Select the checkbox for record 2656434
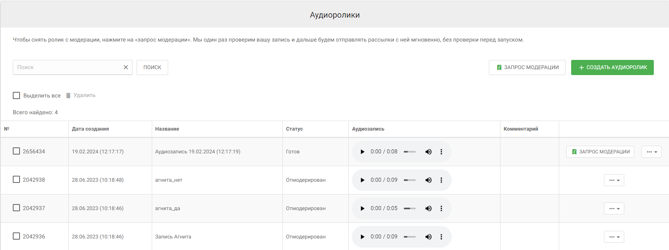This screenshot has width=669, height=250. click(x=16, y=151)
